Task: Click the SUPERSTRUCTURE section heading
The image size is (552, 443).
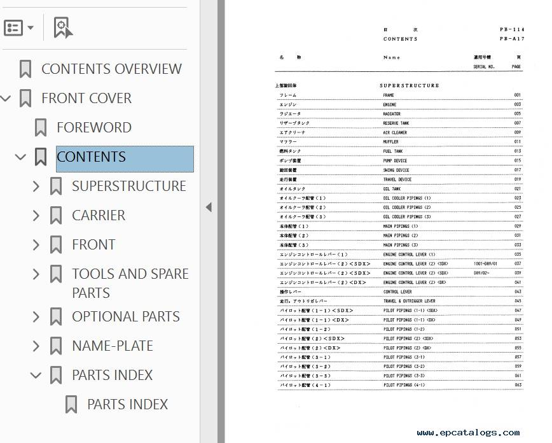Action: (410, 86)
